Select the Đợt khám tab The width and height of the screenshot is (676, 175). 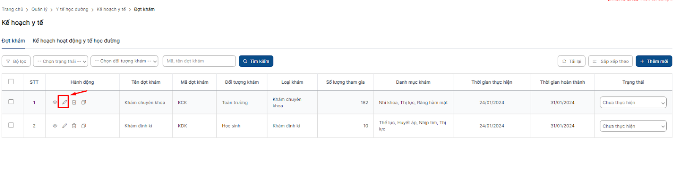point(13,41)
